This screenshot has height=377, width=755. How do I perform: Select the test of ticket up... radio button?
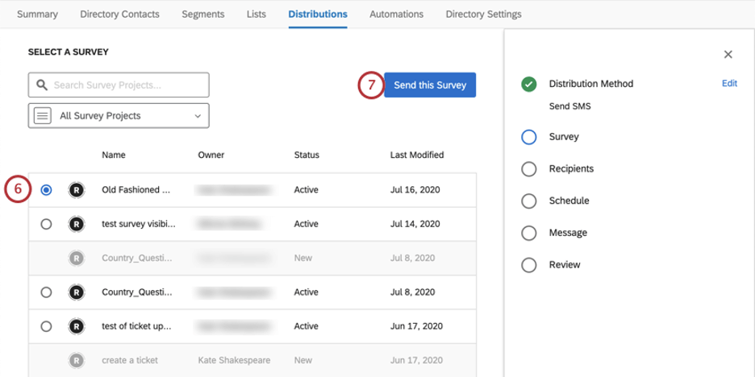(x=46, y=326)
